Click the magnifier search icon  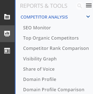[80, 6]
